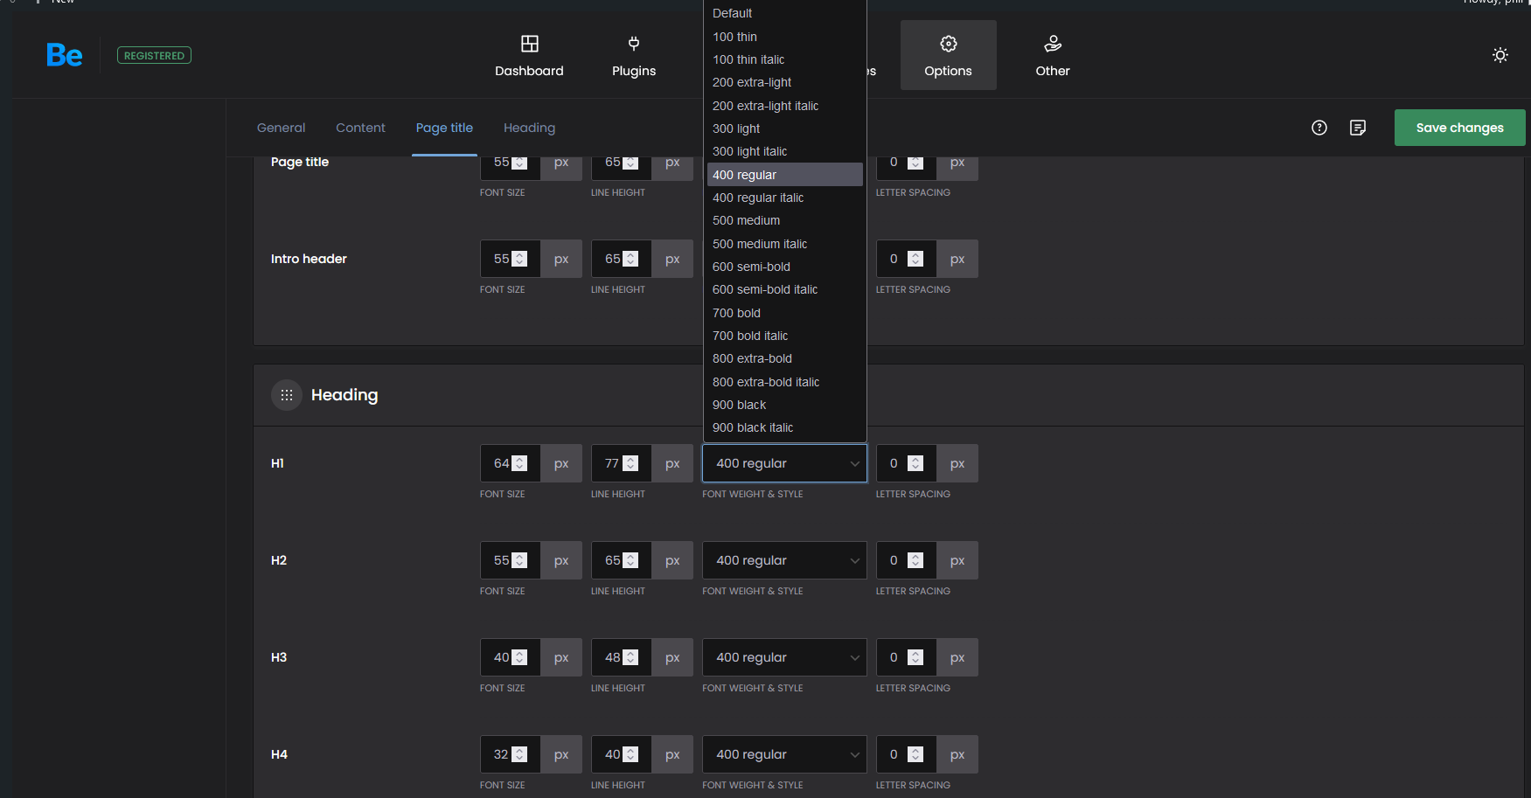Open the H3 font weight dropdown
1531x798 pixels.
[784, 657]
